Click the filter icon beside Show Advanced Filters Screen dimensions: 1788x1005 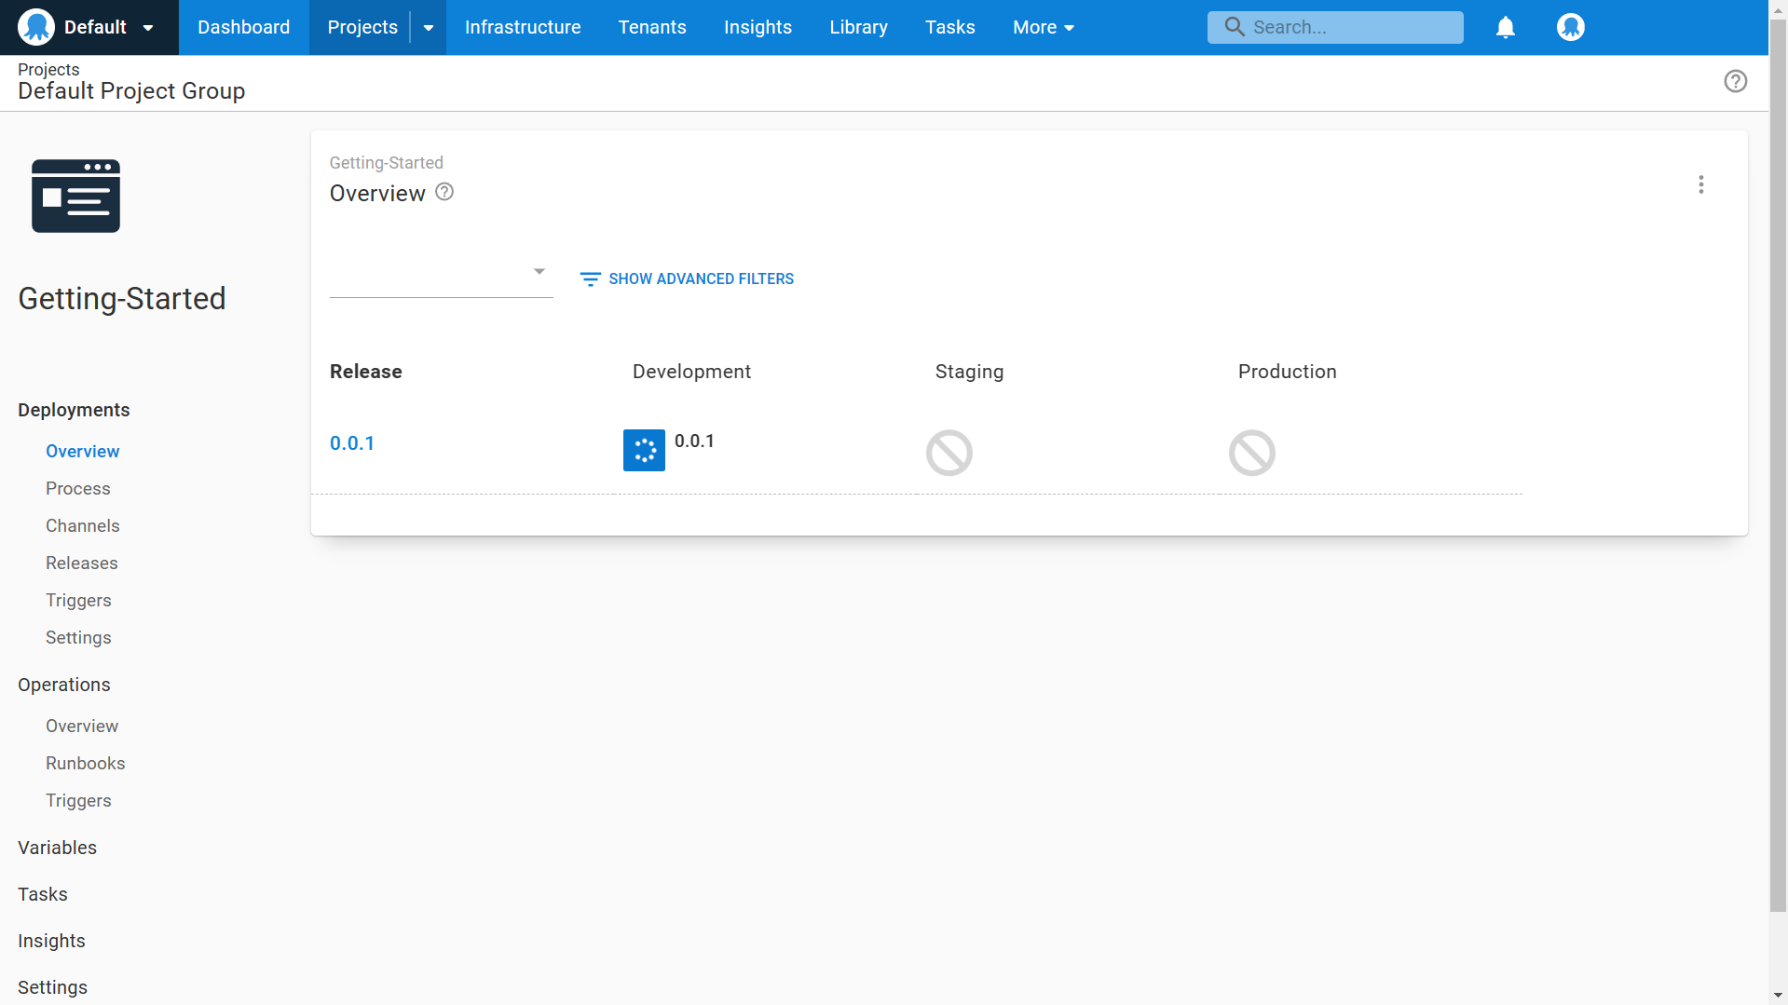tap(590, 278)
